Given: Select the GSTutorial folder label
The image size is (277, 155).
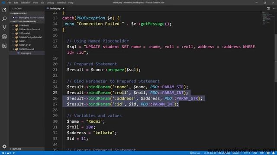Looking at the screenshot, I should [24, 33].
